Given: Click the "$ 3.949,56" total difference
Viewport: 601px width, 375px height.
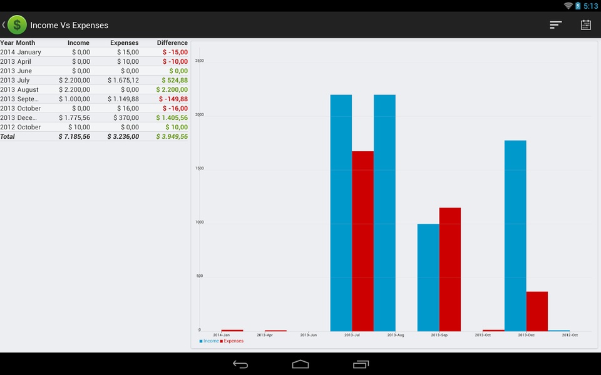Looking at the screenshot, I should [x=172, y=137].
